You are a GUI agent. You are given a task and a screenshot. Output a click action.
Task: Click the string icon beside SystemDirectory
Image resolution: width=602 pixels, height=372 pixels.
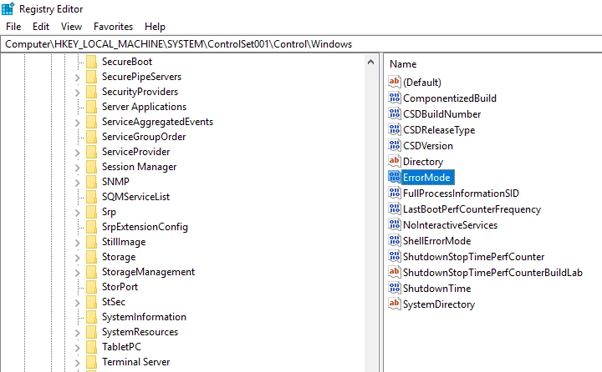(x=395, y=304)
